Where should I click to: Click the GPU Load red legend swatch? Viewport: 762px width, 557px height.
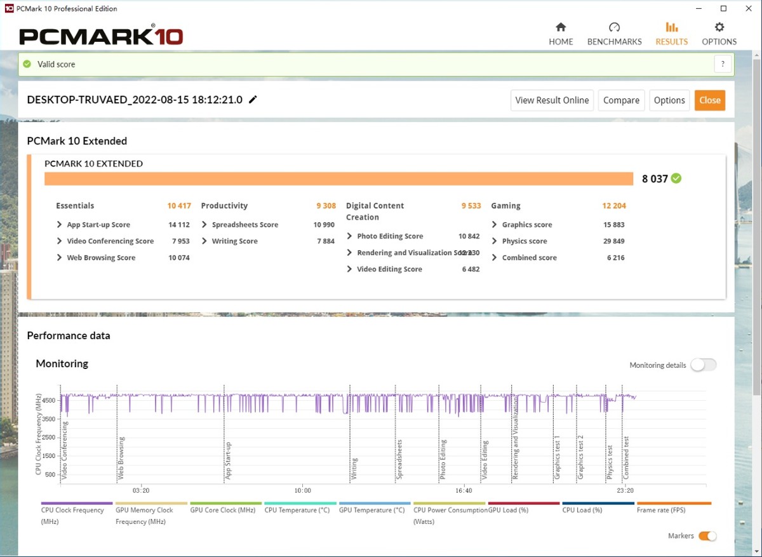tap(524, 504)
